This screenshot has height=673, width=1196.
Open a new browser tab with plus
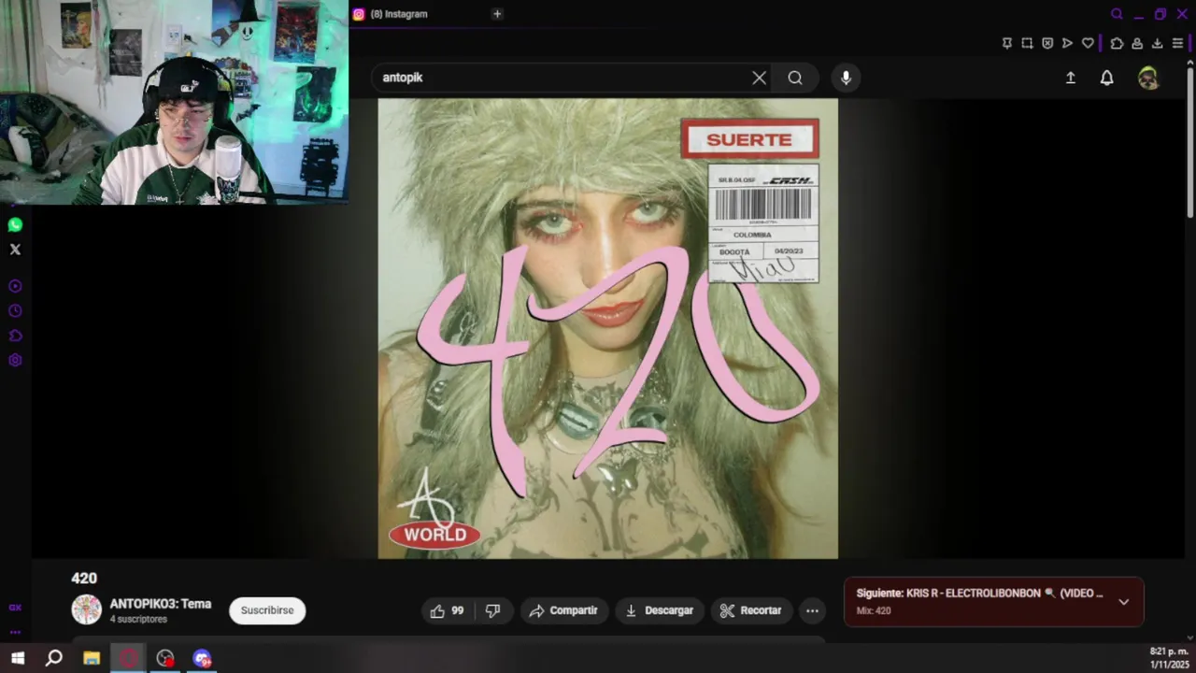tap(497, 14)
